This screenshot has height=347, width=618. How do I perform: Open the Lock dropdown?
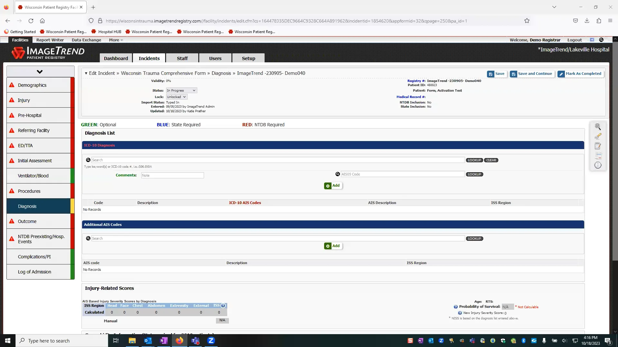pyautogui.click(x=176, y=97)
